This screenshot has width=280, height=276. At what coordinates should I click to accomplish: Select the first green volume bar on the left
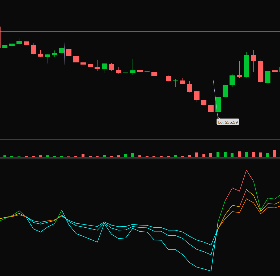tap(5, 156)
